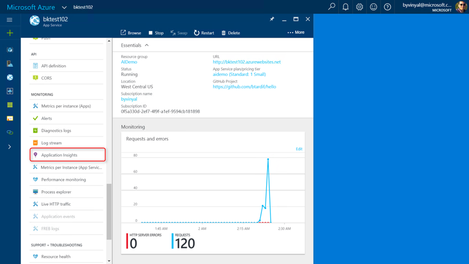Open Metrics per Instance (App Service) item
Screen dimensions: 469x264
point(66,167)
